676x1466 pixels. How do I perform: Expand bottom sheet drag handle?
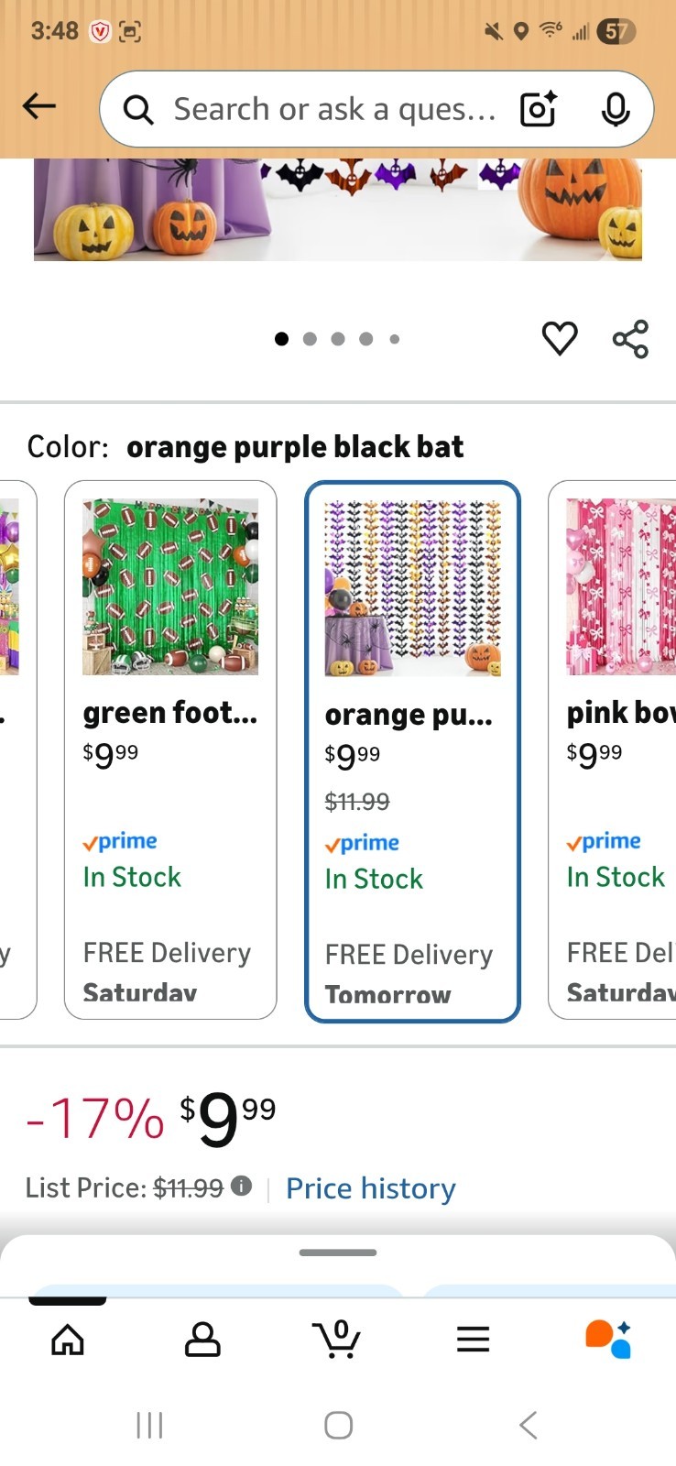click(x=338, y=1253)
